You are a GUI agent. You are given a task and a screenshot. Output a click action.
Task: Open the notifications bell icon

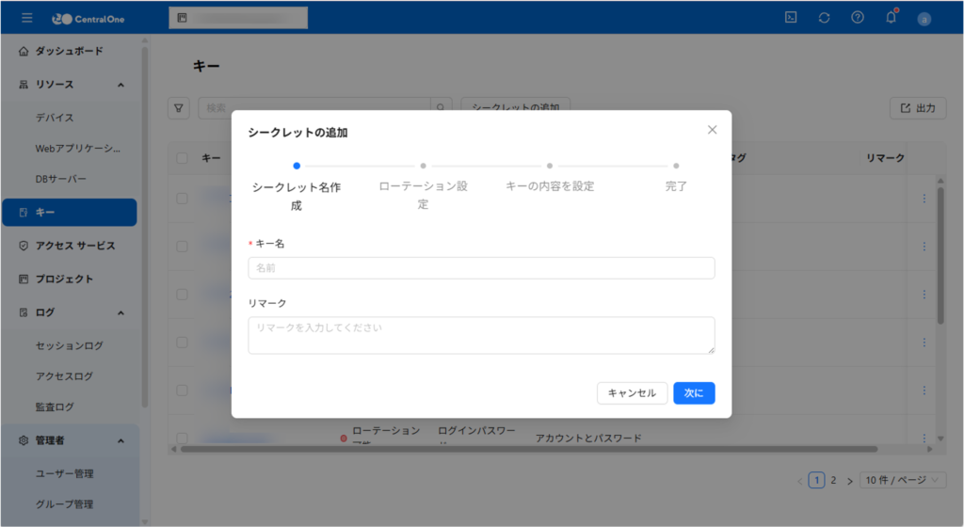coord(891,18)
